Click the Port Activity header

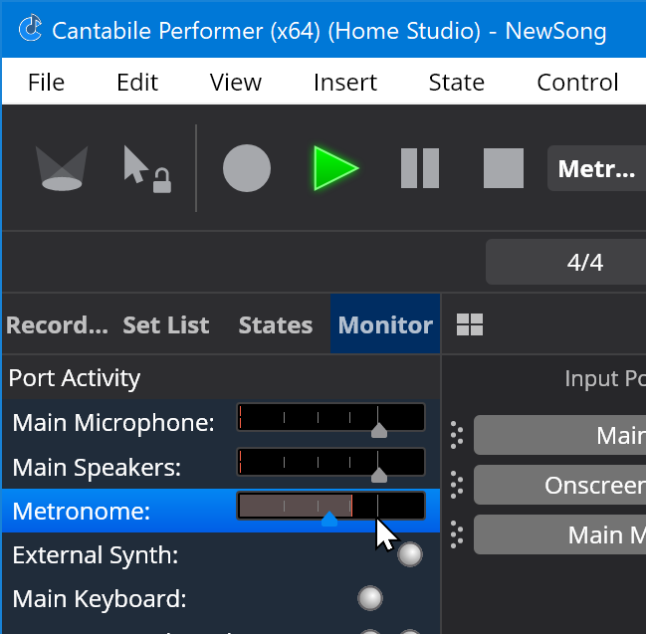pos(221,377)
